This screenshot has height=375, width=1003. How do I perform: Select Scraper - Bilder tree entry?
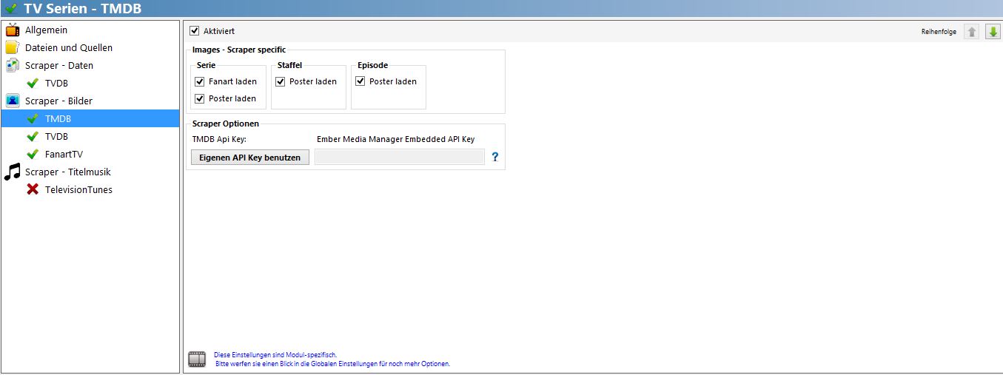tap(58, 101)
